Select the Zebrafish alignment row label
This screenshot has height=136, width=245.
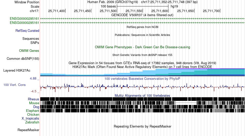click(32, 122)
